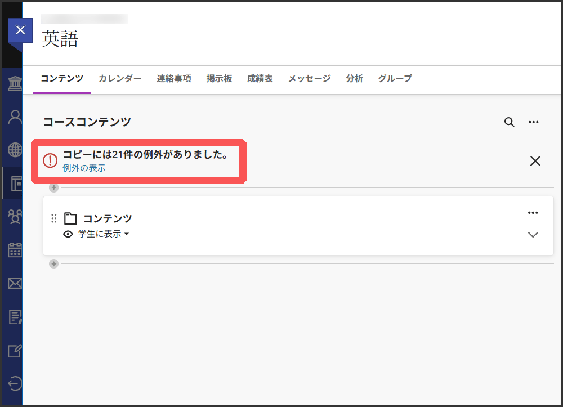
Task: Click the 例外の表示 link
Action: coord(84,168)
